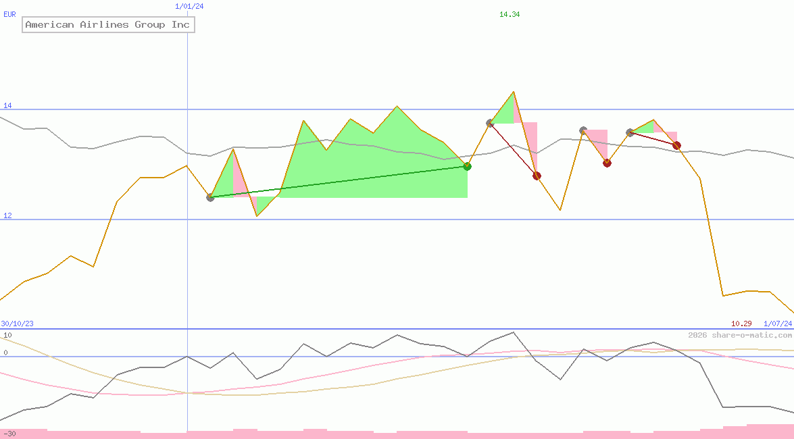Click the American Airlines Group Inc title box

[x=108, y=25]
